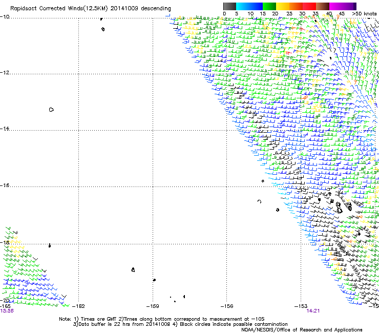This screenshot has height=333, width=379.
Task: Click the -153 longitude axis label
Action: (301, 306)
